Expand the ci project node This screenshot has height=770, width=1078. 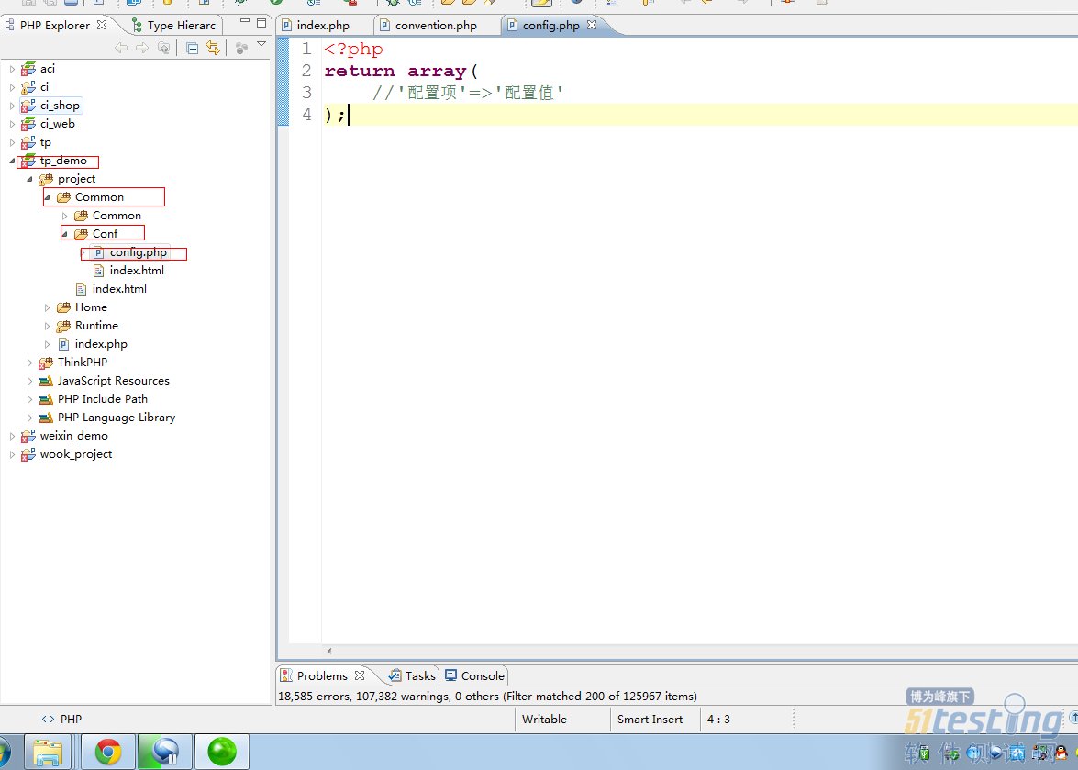tap(12, 87)
